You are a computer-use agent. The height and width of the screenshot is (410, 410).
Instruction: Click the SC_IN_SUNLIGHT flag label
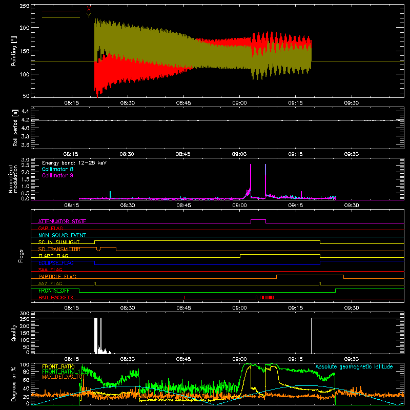tap(59, 242)
